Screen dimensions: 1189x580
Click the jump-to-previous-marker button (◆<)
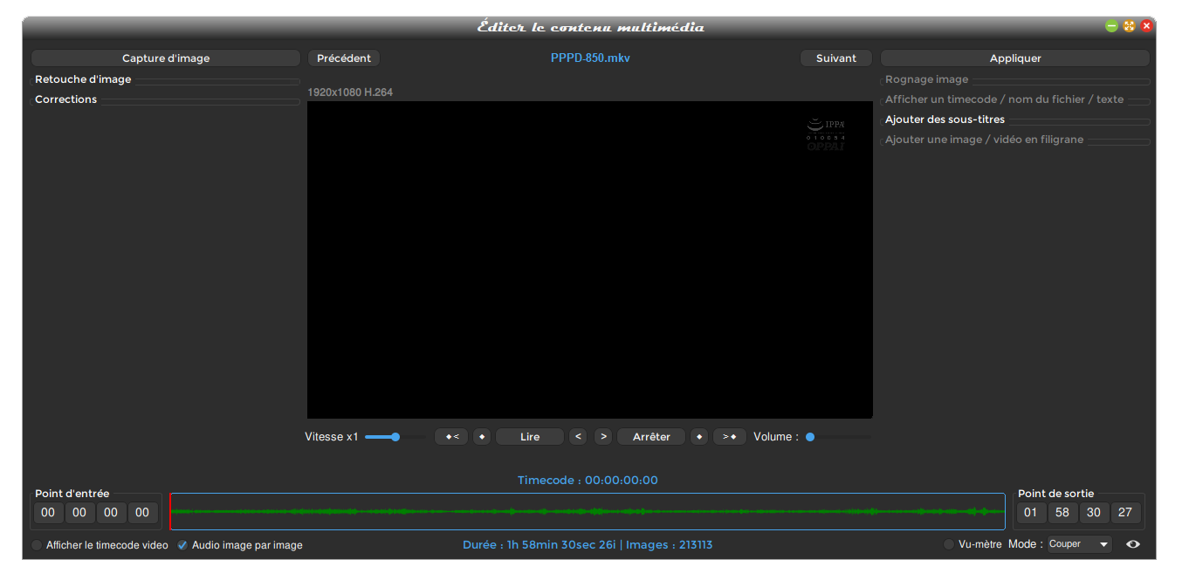pos(451,437)
